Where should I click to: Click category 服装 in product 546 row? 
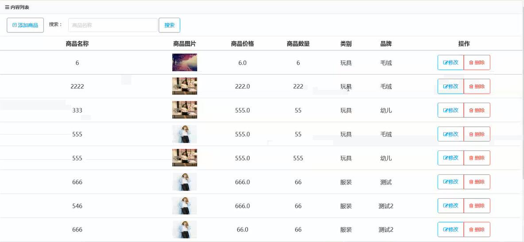[346, 206]
